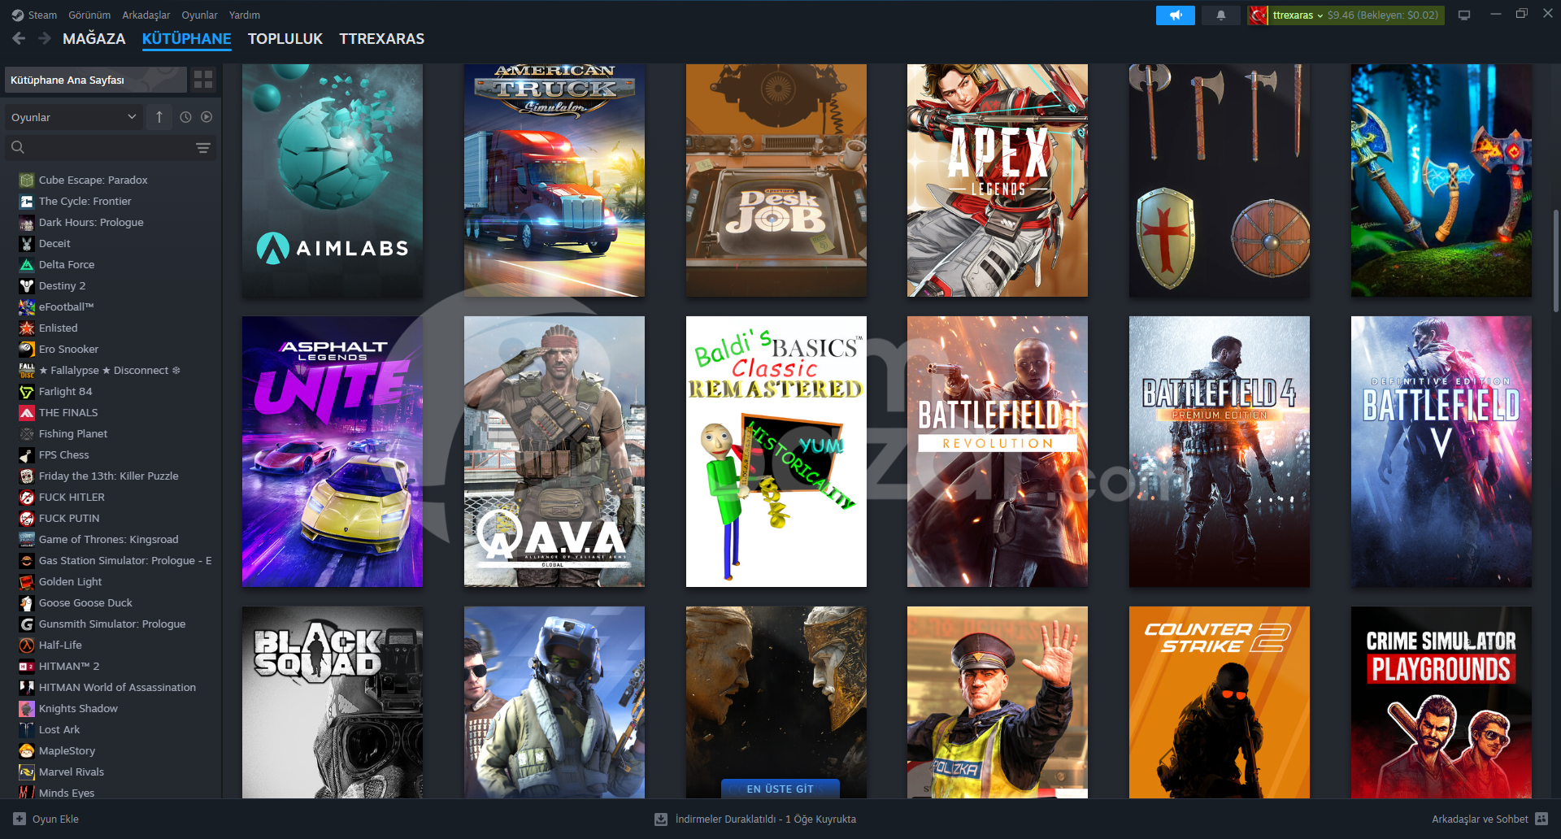Open the Desk Job cover
This screenshot has width=1561, height=839.
[776, 180]
